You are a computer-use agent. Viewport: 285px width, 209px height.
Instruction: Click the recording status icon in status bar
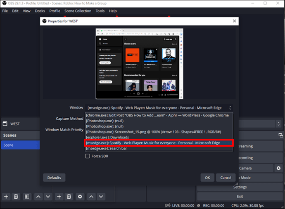point(199,206)
